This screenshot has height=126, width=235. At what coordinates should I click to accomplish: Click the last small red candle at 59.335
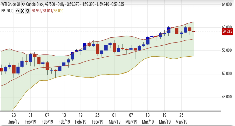pos(194,31)
